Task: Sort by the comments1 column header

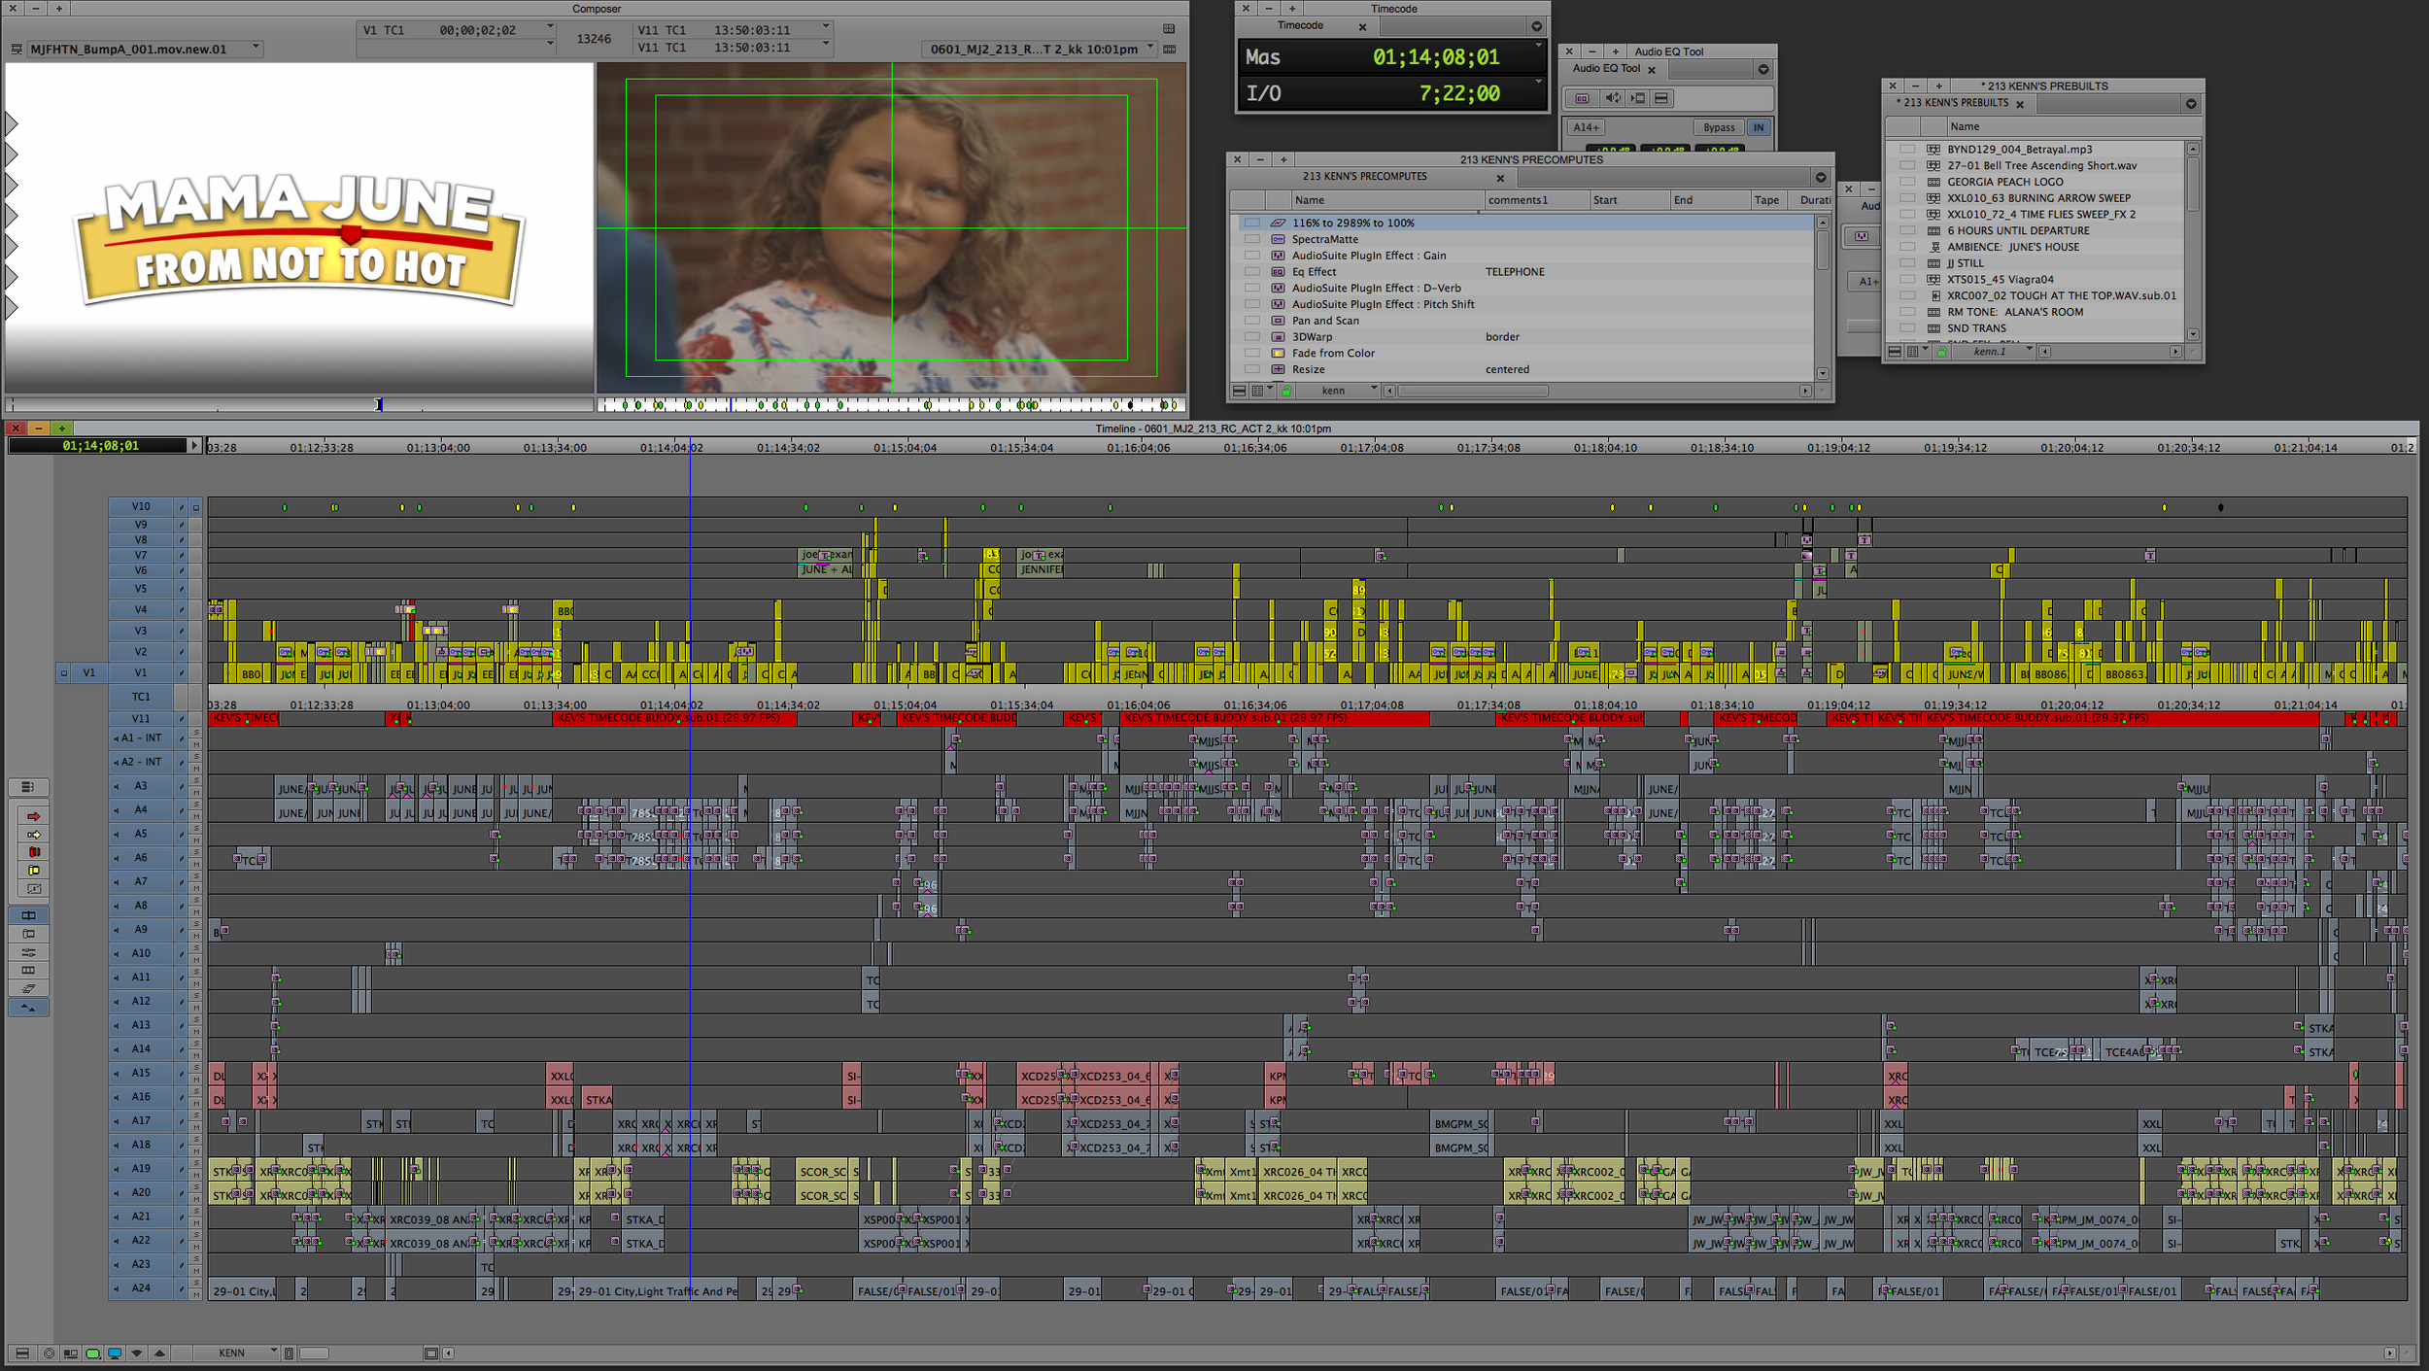Action: click(1535, 200)
